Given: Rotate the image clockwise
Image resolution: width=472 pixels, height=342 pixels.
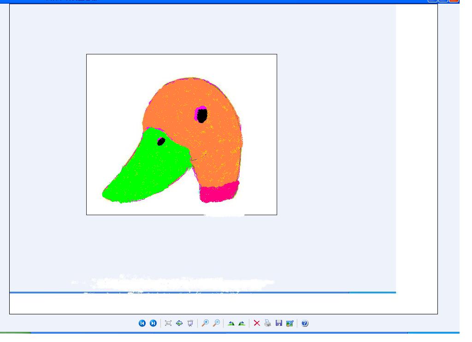Looking at the screenshot, I should 231,323.
